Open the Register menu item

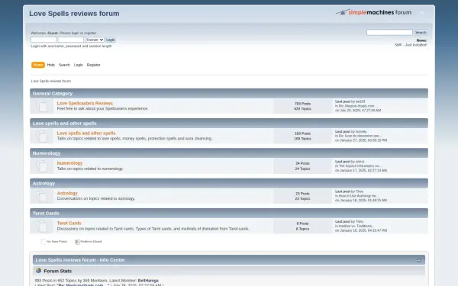point(93,65)
